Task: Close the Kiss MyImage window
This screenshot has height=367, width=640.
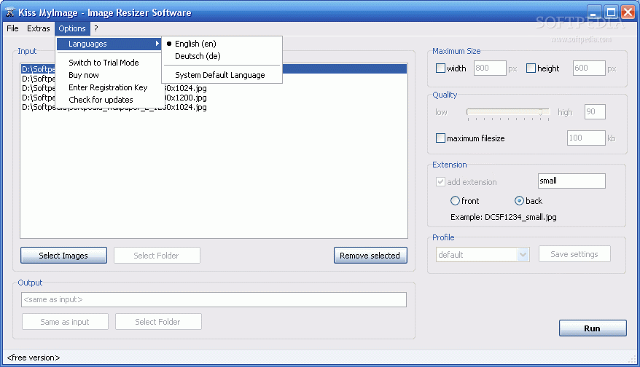Action: click(628, 12)
